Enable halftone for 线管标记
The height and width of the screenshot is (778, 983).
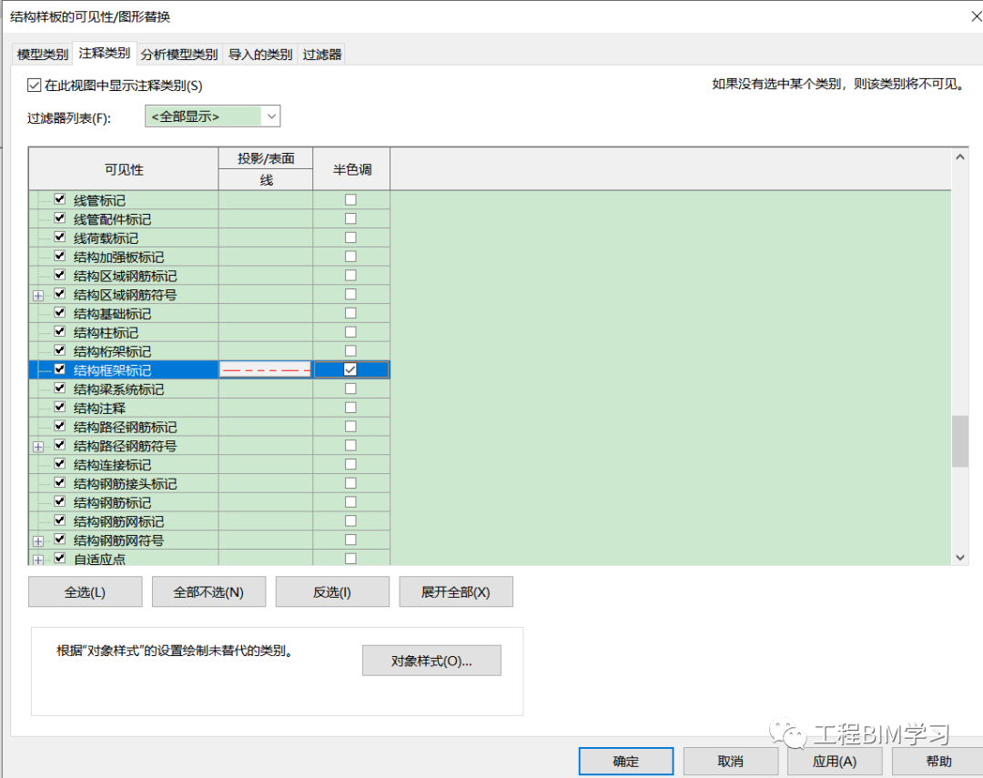pyautogui.click(x=350, y=199)
